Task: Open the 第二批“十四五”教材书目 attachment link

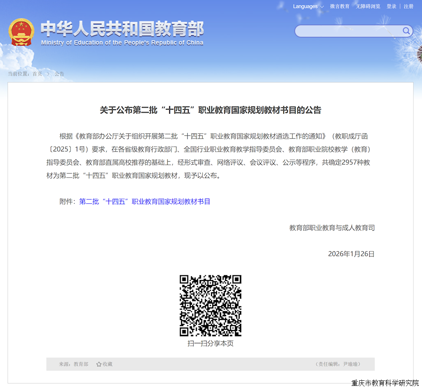Action: pyautogui.click(x=145, y=202)
